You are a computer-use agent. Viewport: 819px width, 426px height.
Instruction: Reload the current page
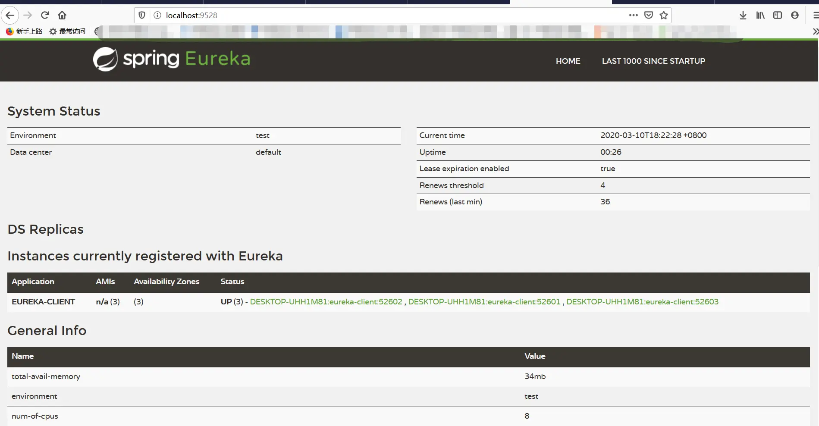(x=45, y=16)
